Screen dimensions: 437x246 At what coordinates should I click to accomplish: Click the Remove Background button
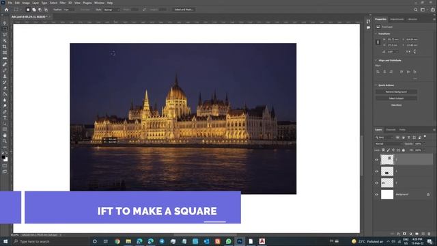point(396,92)
